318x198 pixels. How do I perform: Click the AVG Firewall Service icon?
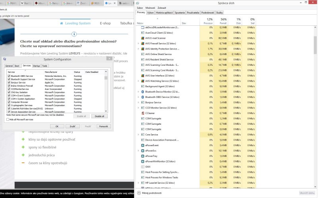[143, 44]
